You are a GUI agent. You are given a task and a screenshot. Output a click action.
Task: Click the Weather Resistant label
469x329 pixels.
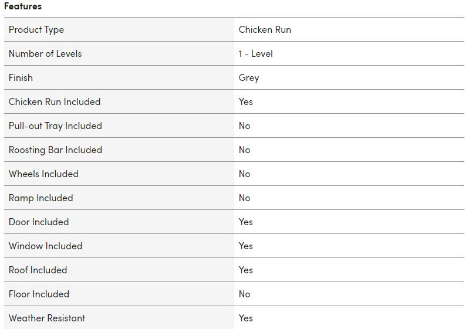pos(47,318)
